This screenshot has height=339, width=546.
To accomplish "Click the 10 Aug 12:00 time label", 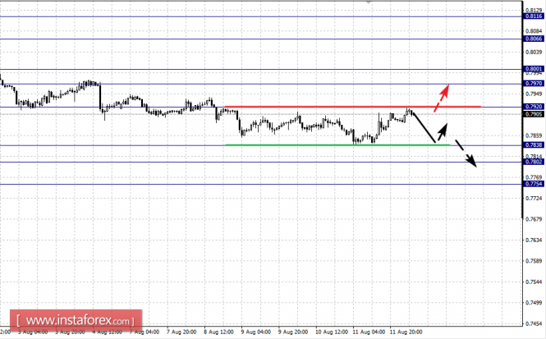I will (x=332, y=332).
